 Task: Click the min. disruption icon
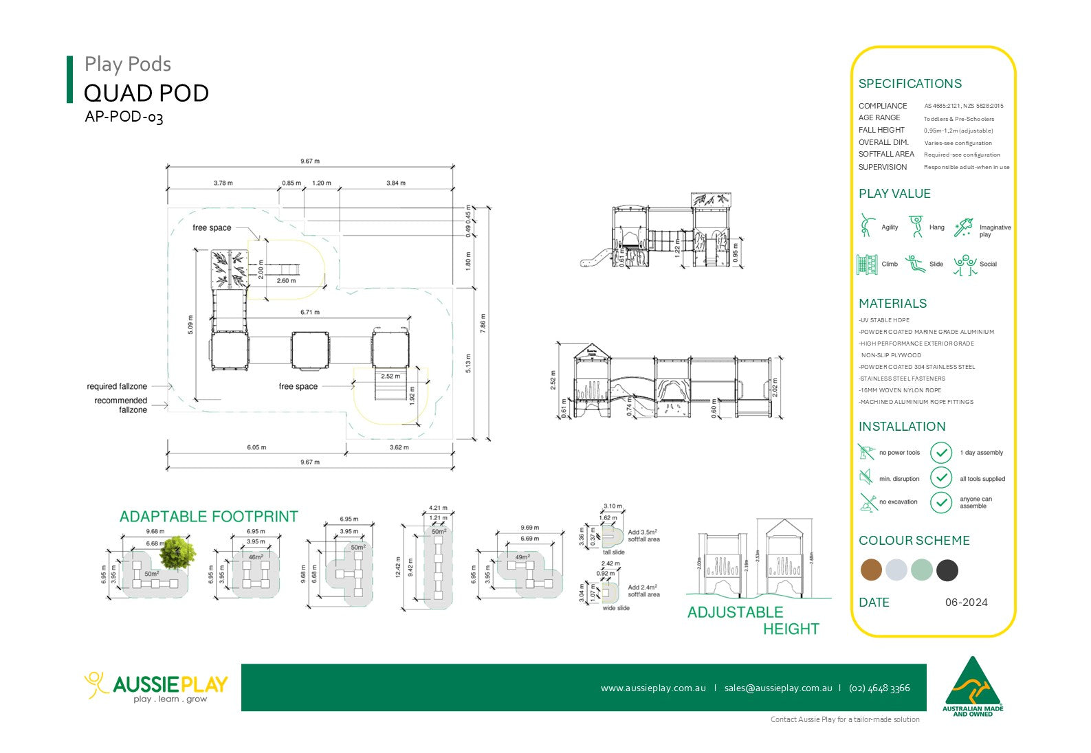coord(866,477)
